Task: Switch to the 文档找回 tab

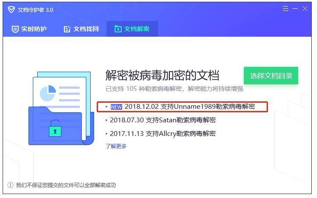Action: [81, 29]
